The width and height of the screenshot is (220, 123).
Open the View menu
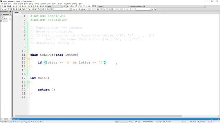10,4
